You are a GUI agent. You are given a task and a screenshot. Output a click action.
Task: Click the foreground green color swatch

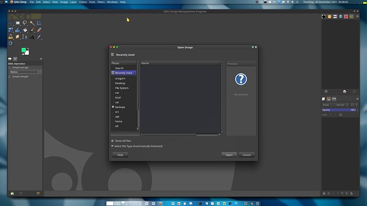(x=23, y=50)
